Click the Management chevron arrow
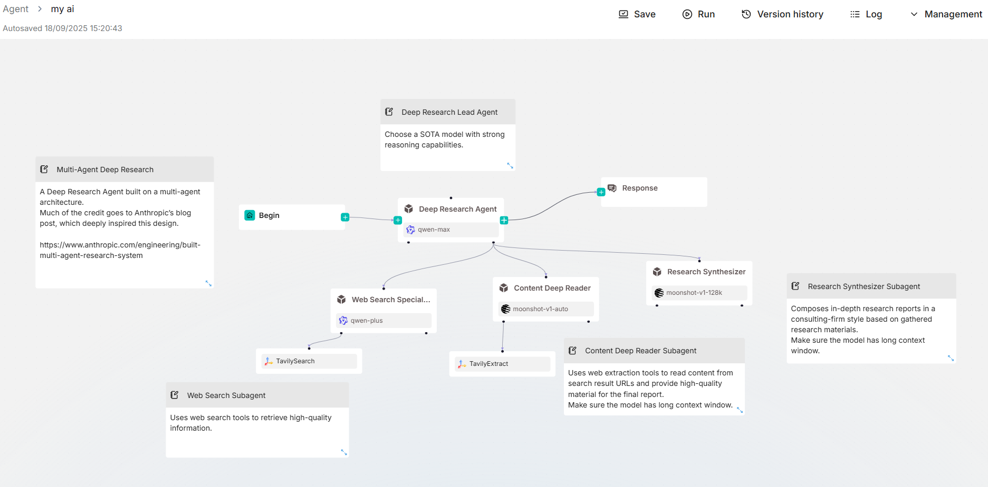This screenshot has height=487, width=988. click(914, 14)
